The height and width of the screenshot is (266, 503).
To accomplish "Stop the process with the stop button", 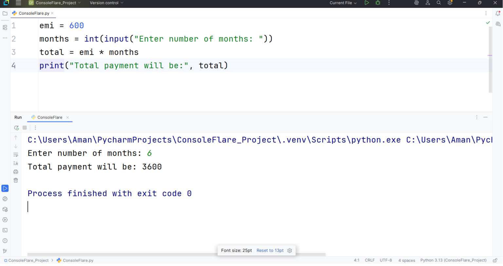I will (x=25, y=127).
